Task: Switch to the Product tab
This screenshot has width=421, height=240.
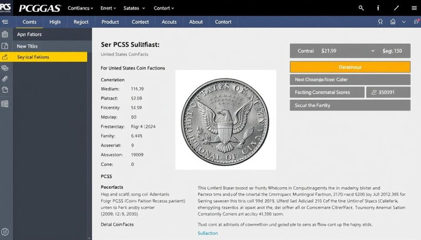Action: point(110,22)
